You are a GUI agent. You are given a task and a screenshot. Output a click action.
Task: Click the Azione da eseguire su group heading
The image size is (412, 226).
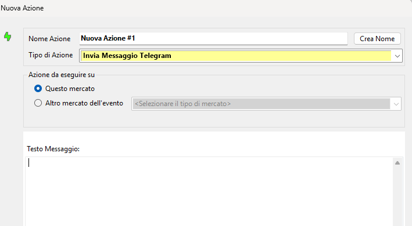[62, 75]
